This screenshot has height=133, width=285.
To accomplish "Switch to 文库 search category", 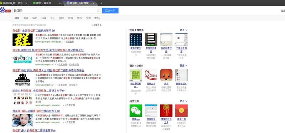I will pos(88,18).
